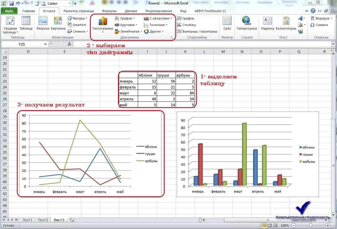Open the Круговая pie chart dropdown

(x=136, y=25)
